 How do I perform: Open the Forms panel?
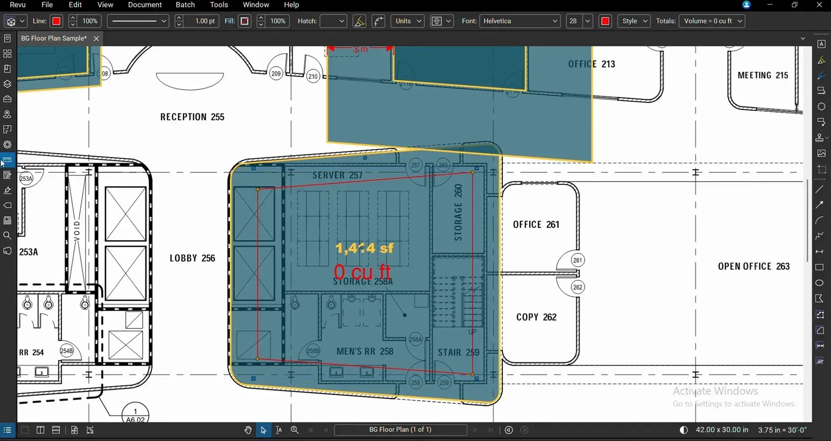click(x=7, y=175)
